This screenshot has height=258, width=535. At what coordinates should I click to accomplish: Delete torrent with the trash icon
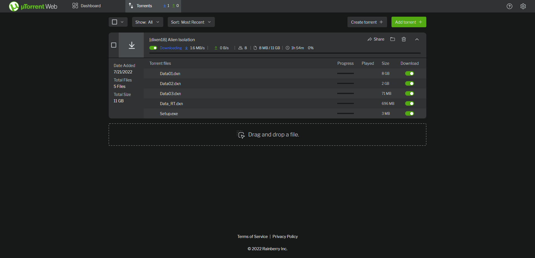coord(404,39)
